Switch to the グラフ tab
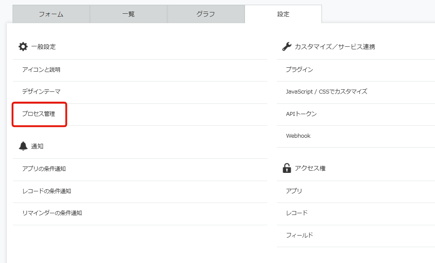 [205, 14]
